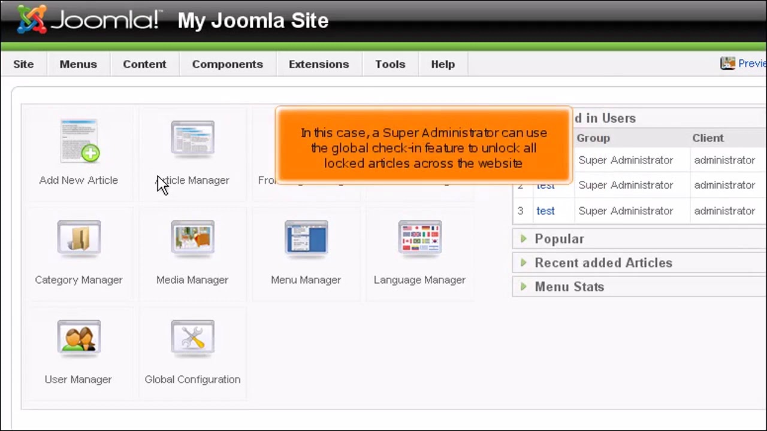Click the Category Manager label
Screen dimensions: 767x431
click(x=78, y=280)
